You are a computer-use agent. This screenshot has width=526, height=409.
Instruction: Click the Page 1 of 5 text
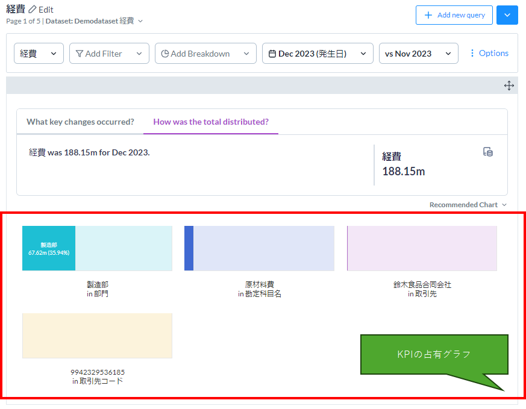23,21
